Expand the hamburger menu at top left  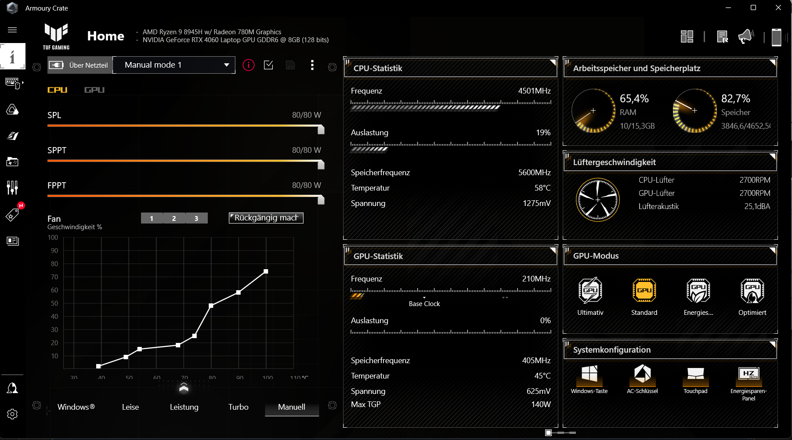[x=12, y=30]
